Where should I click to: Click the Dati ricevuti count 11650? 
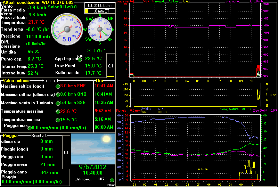click(101, 179)
